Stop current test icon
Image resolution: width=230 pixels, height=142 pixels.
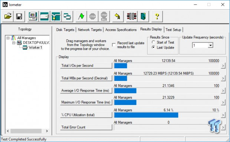pyautogui.click(x=93, y=16)
